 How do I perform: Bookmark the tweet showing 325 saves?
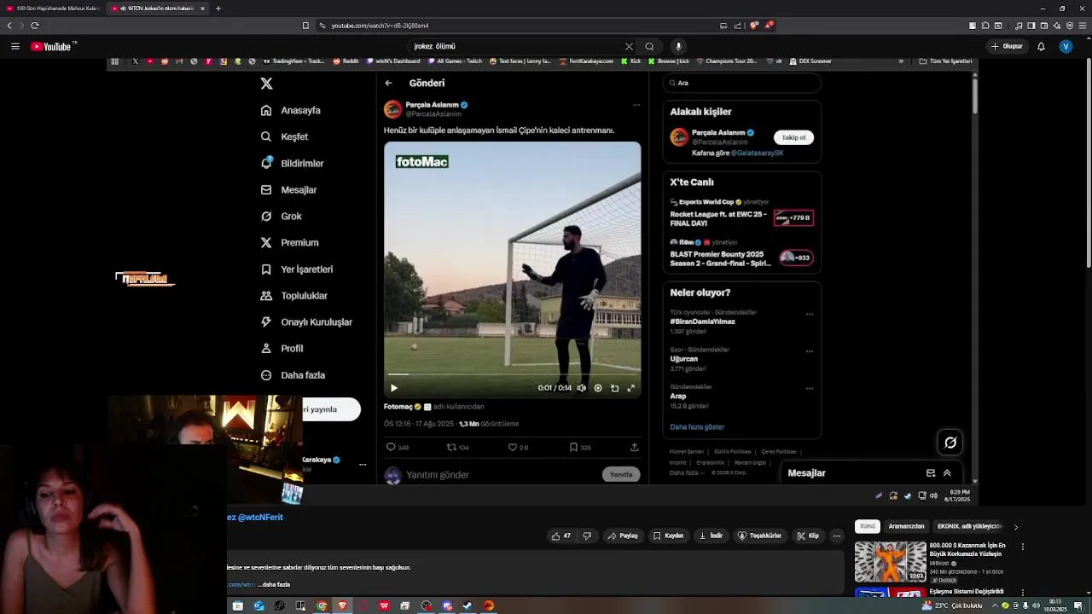tap(574, 447)
